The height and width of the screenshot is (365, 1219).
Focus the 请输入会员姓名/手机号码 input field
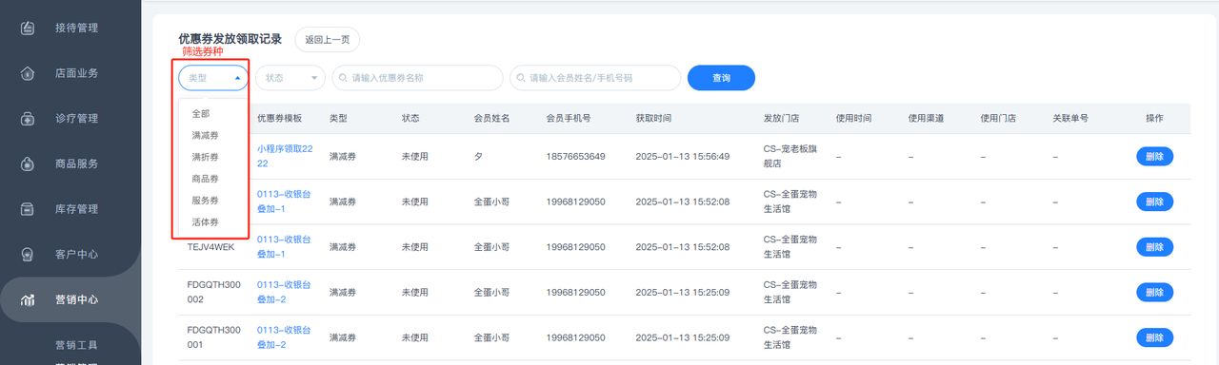(595, 78)
